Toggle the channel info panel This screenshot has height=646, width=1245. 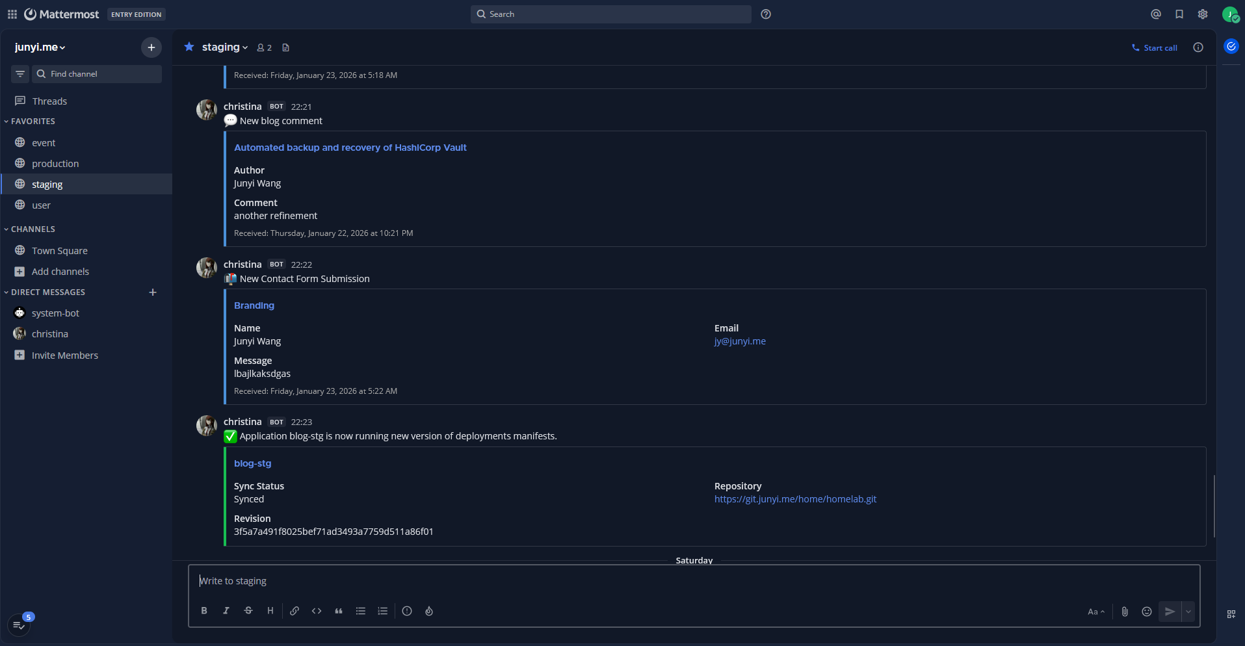click(x=1198, y=47)
